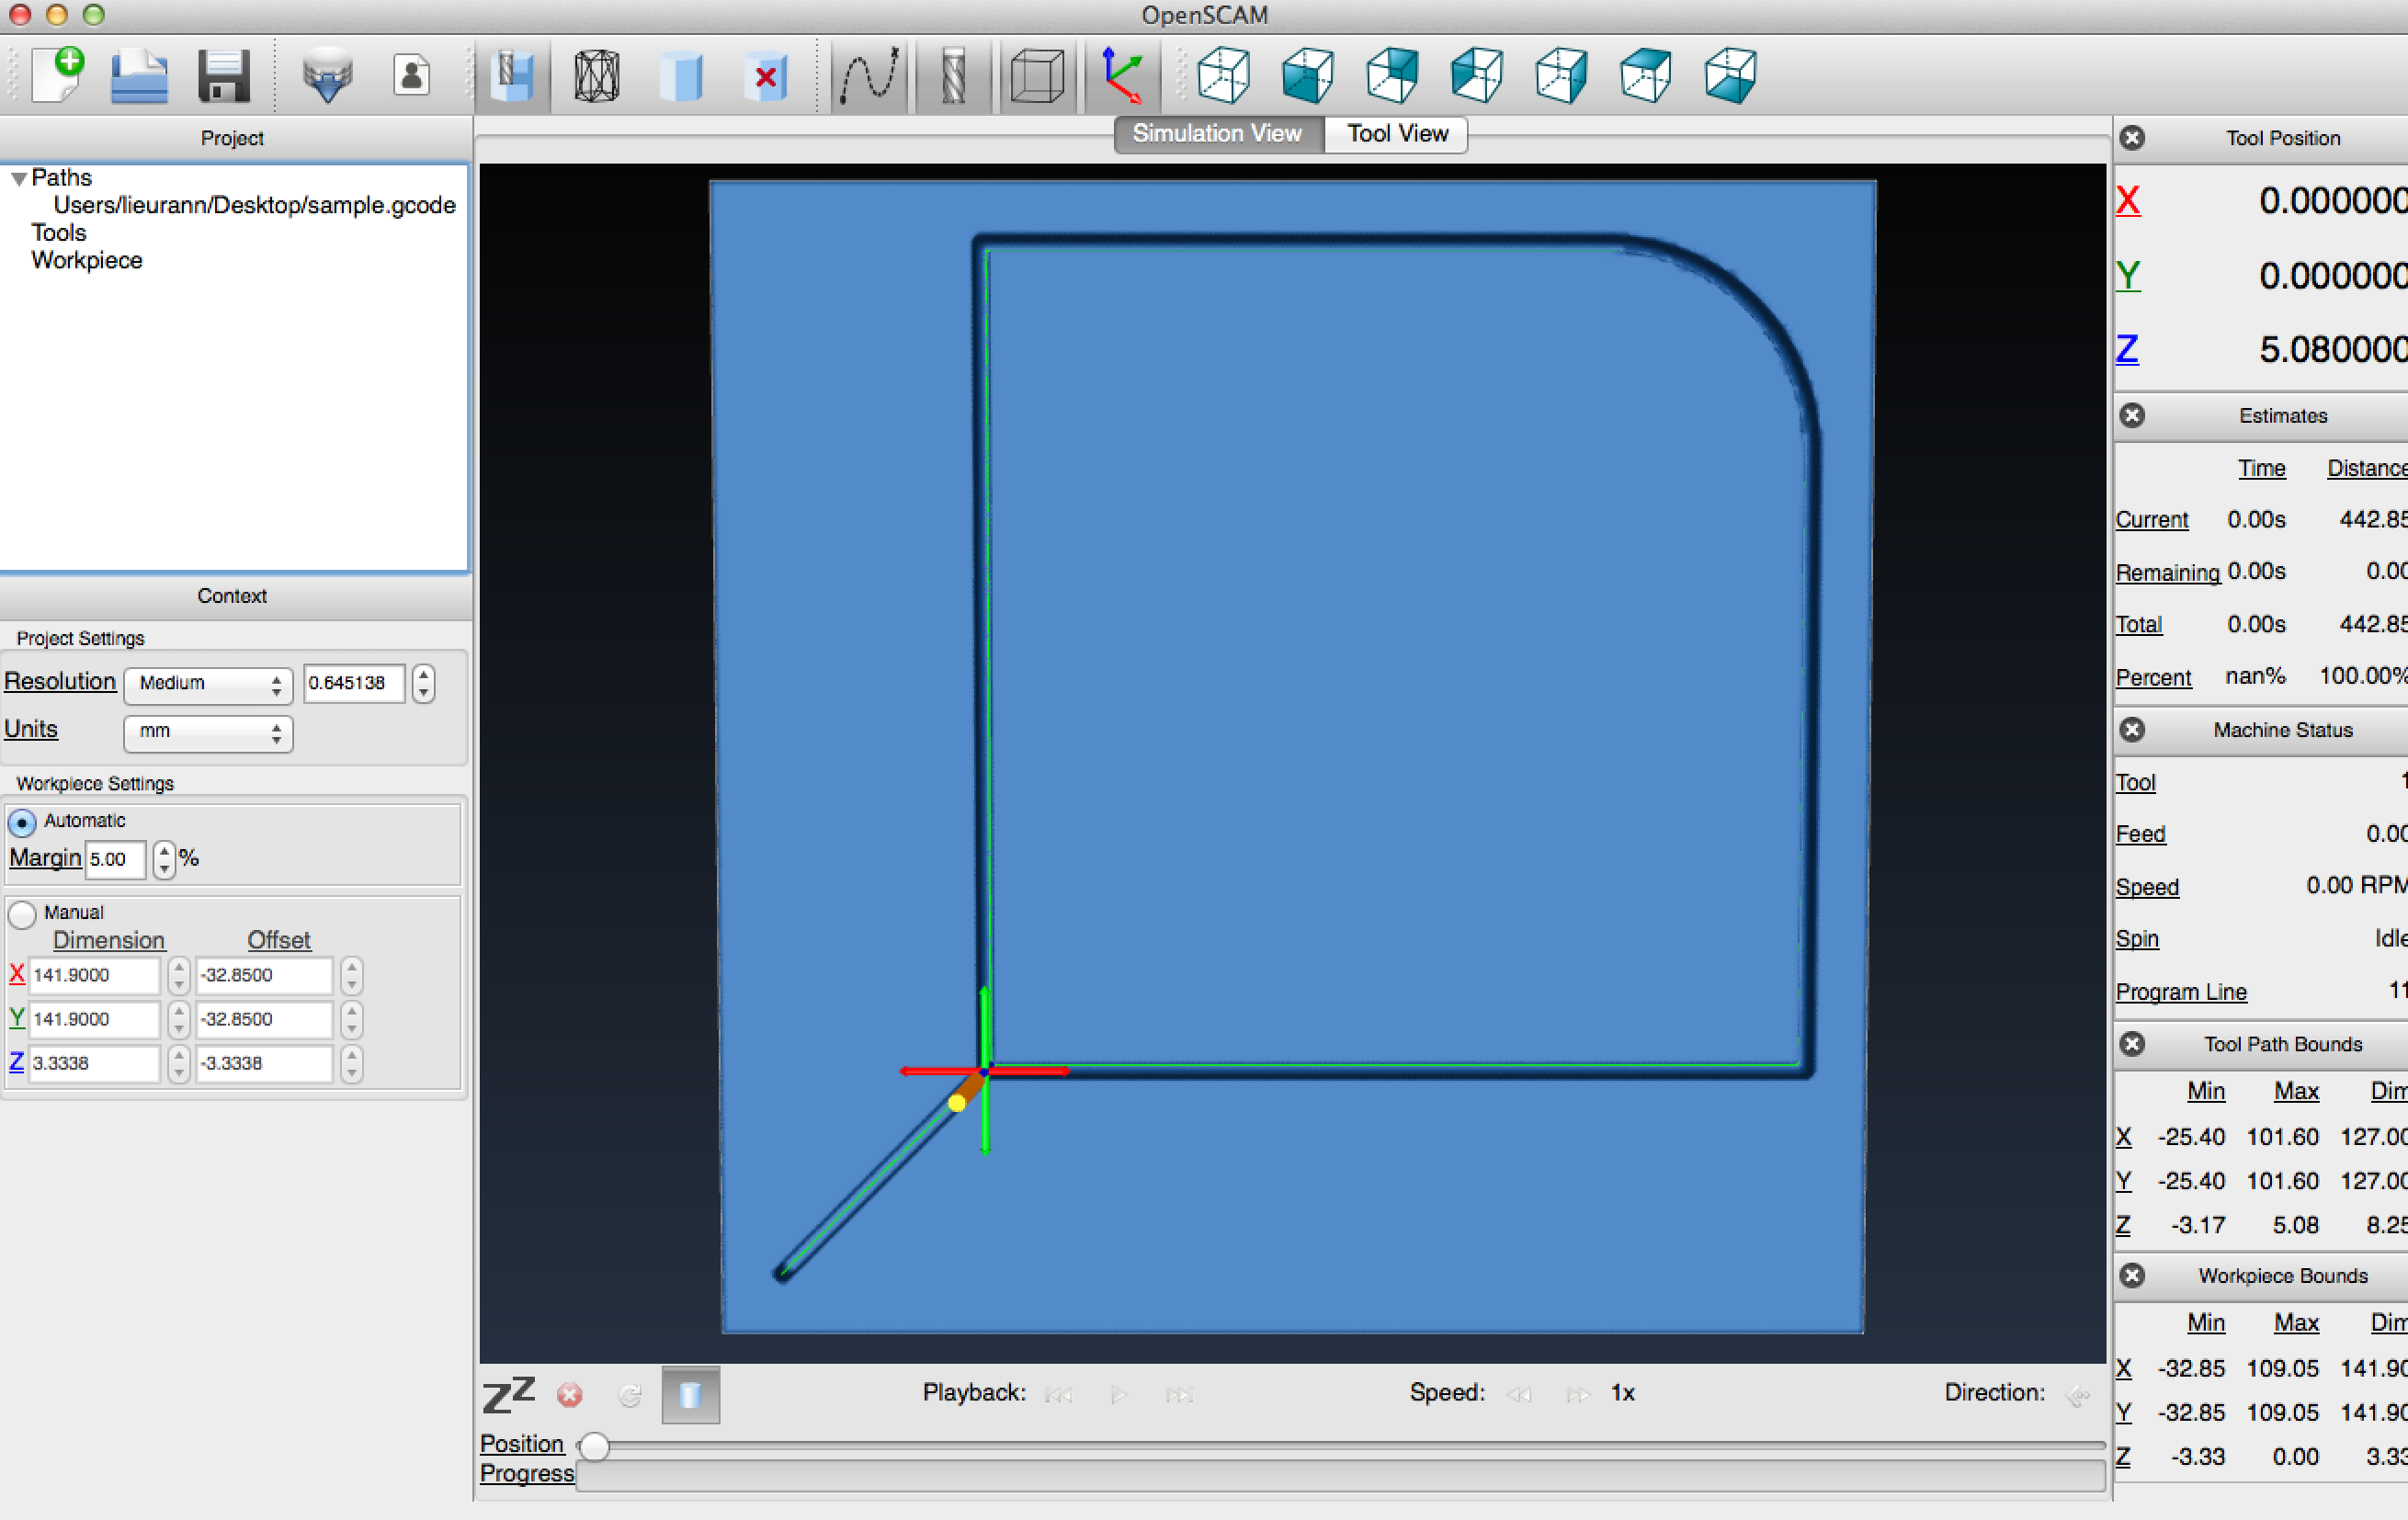Open the Resolution Medium dropdown
The image size is (2408, 1520).
click(x=208, y=683)
